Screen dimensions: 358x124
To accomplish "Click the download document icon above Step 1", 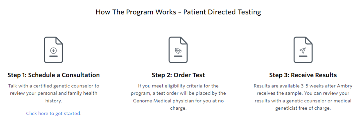I will pos(53,50).
